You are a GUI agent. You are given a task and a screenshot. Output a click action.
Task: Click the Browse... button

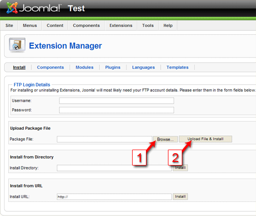(165, 139)
